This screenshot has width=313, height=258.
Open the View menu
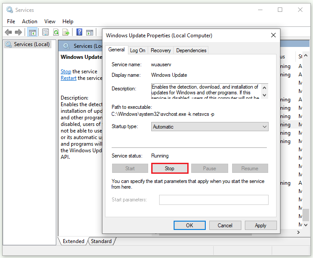tap(50, 21)
